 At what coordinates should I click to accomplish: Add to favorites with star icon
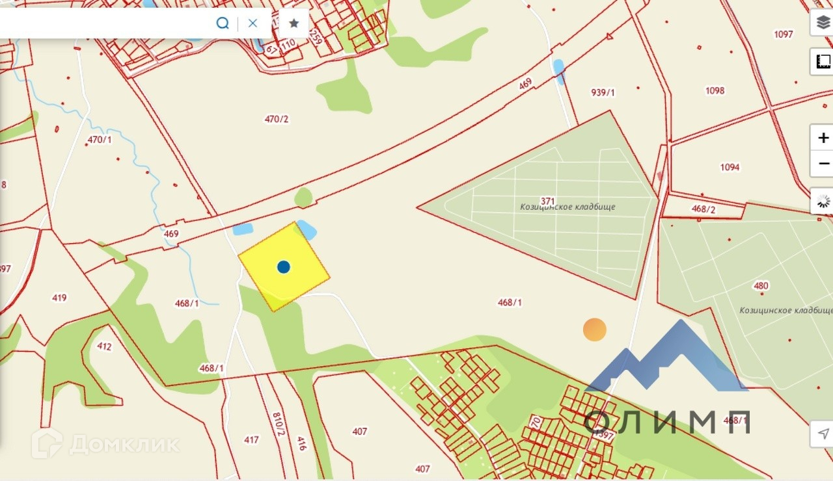pyautogui.click(x=294, y=23)
